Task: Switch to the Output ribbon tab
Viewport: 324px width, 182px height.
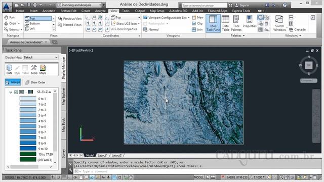Action: [x=140, y=11]
